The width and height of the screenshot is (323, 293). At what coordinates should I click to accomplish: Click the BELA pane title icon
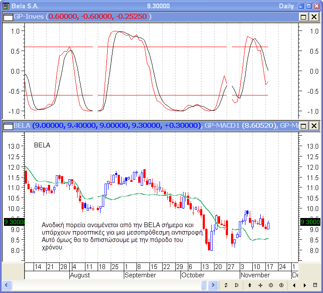pyautogui.click(x=8, y=126)
